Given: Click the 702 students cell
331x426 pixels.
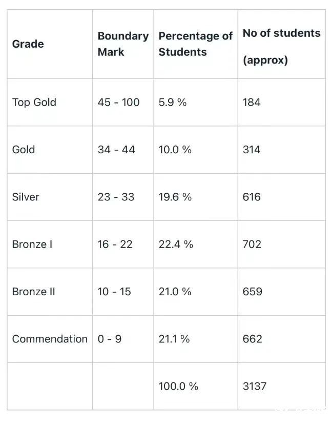Looking at the screenshot, I should pos(252,245).
